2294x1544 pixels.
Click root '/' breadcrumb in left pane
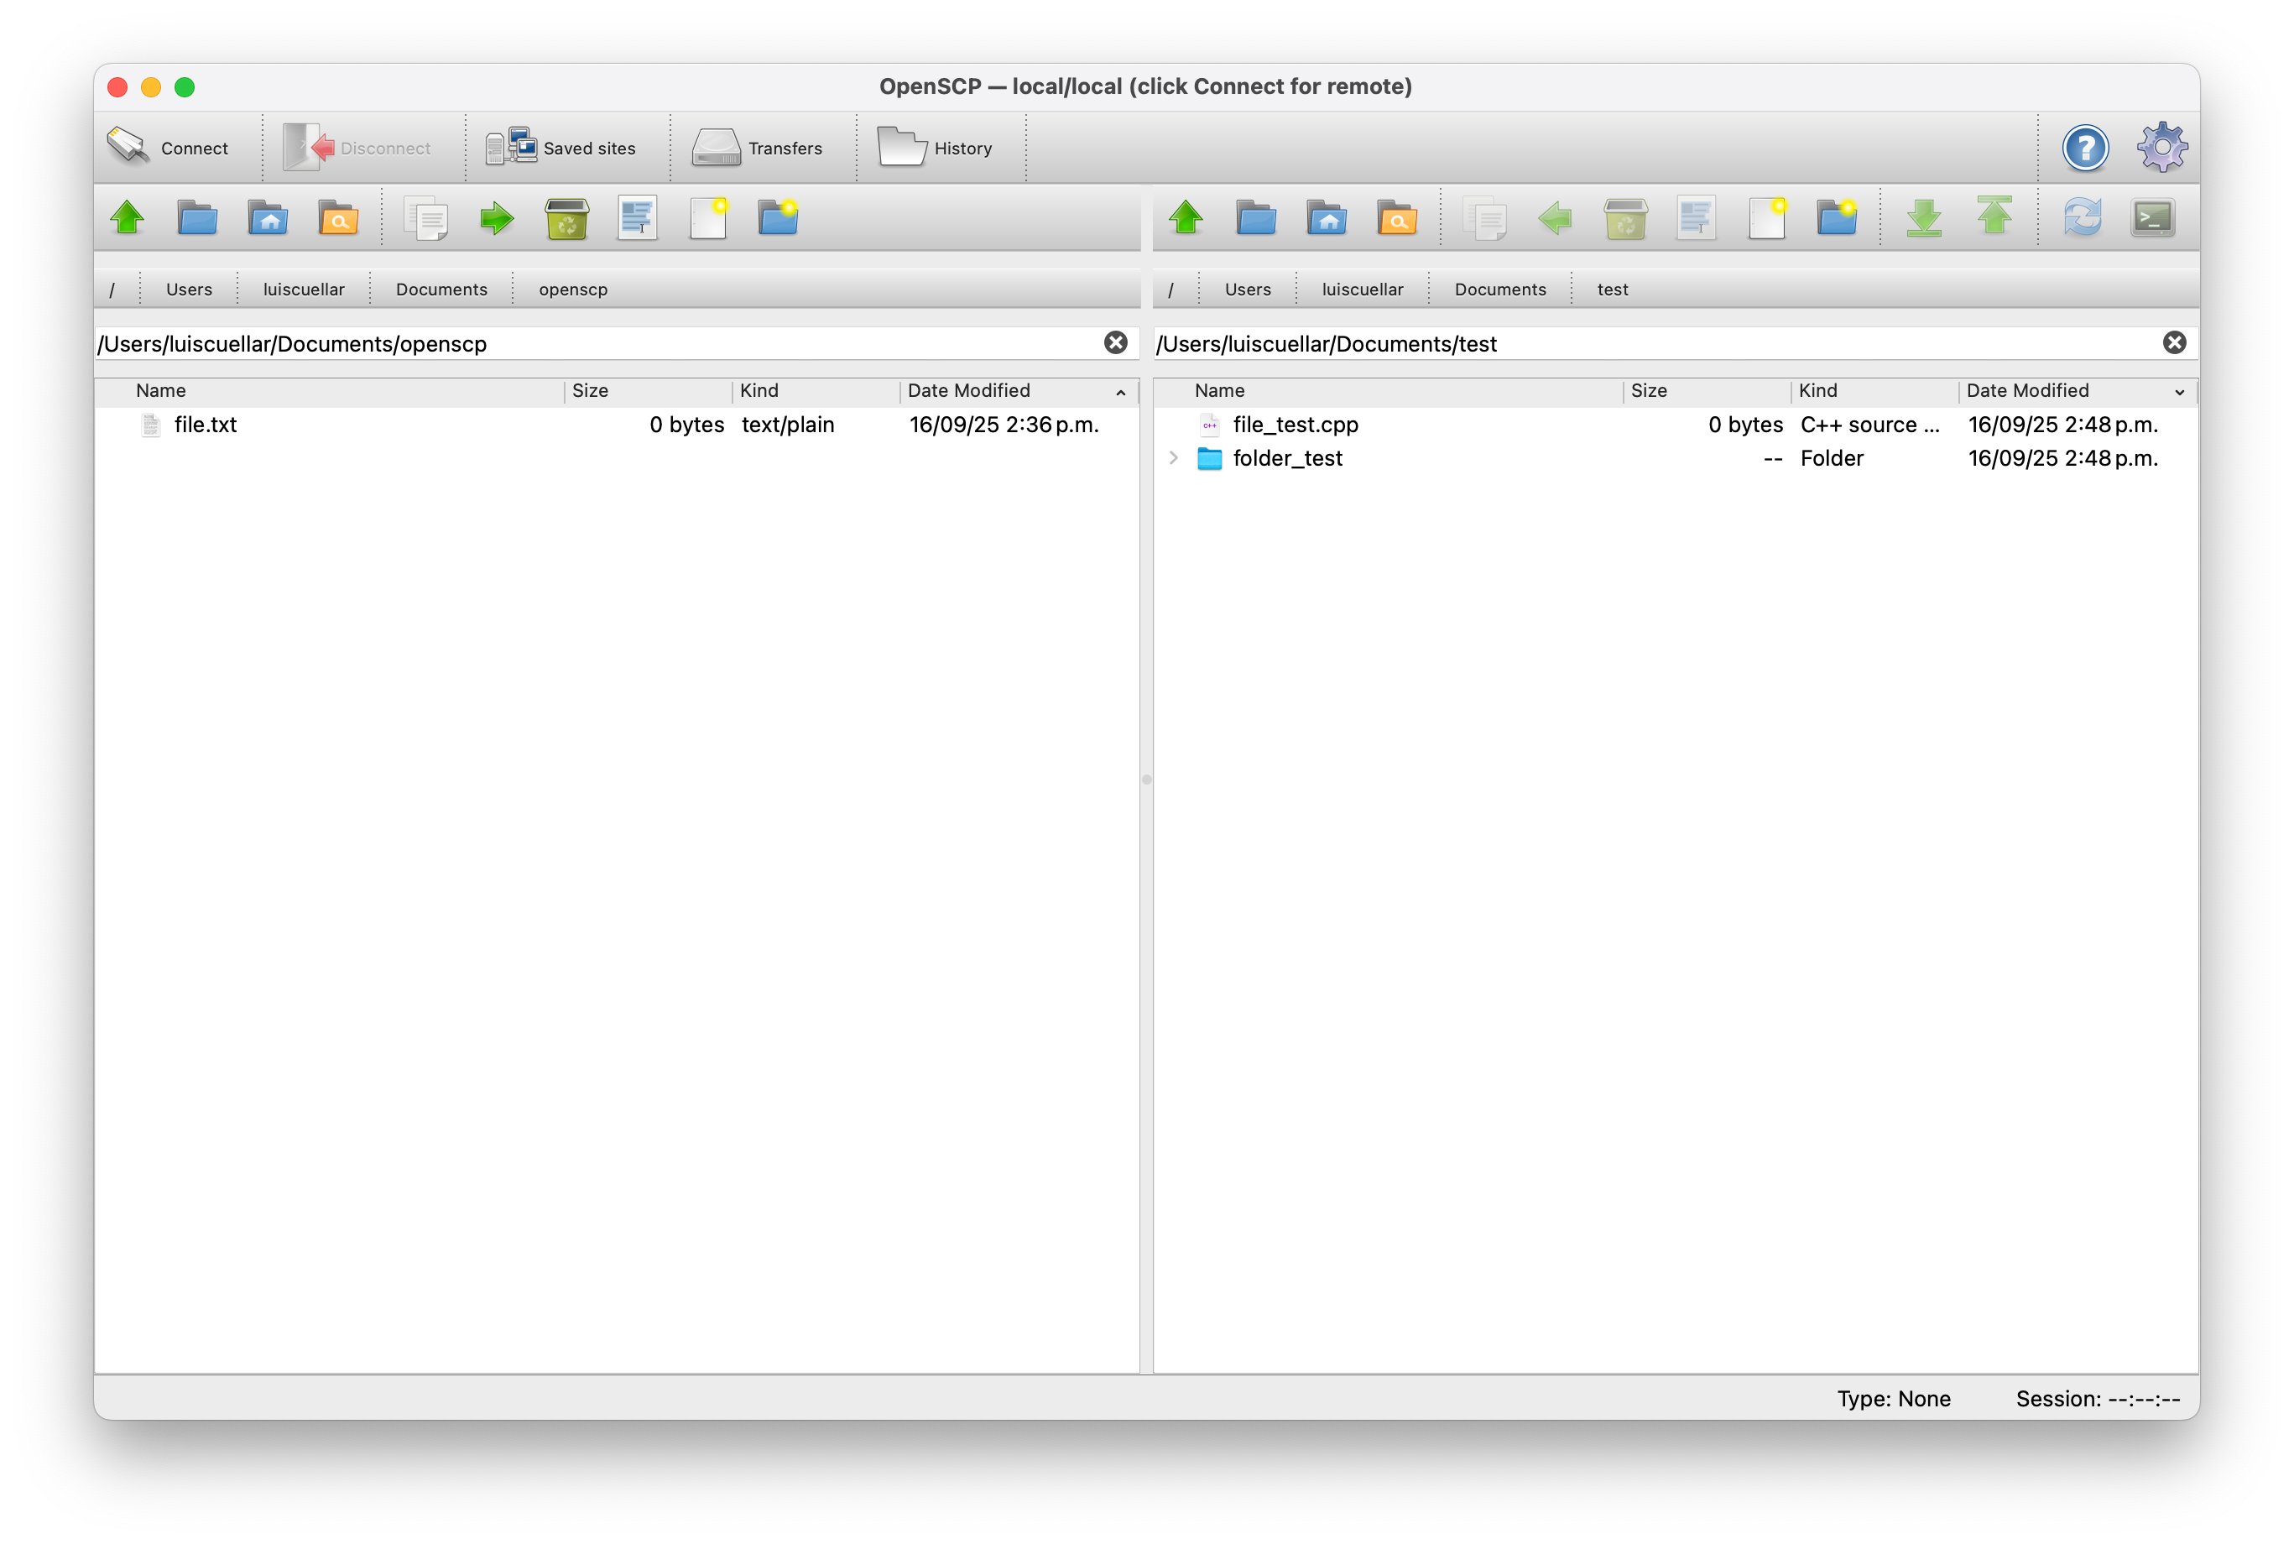tap(112, 289)
